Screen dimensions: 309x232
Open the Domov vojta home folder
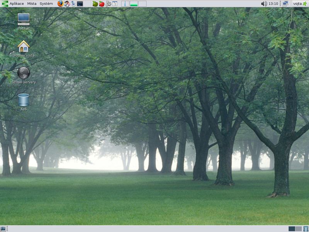[x=24, y=46]
